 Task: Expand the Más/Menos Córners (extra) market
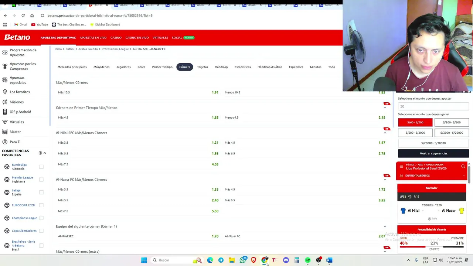tap(385, 251)
